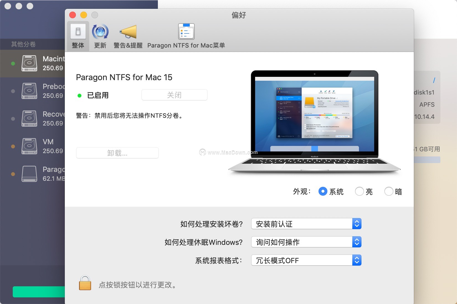Click the padlock icon to unlock changes
Screen dimensions: 457x304
point(85,283)
